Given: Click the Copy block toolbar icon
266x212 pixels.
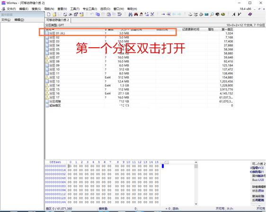Looking at the screenshot, I should coord(98,14).
